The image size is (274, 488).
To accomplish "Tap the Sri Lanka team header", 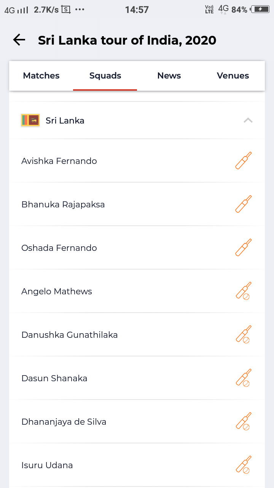I will [x=65, y=120].
